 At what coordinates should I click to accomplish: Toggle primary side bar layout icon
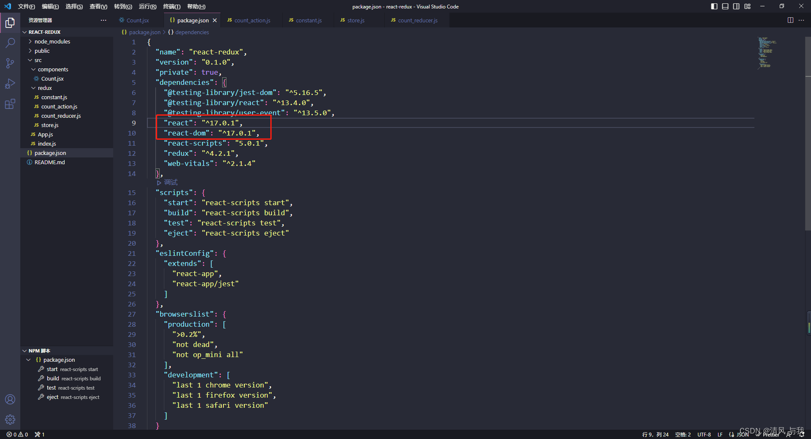coord(714,6)
